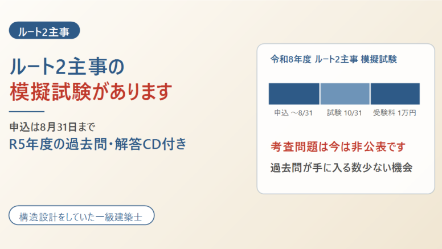Click the label 受験料 1万円
Viewport: 442px width, 249px height.
395,113
